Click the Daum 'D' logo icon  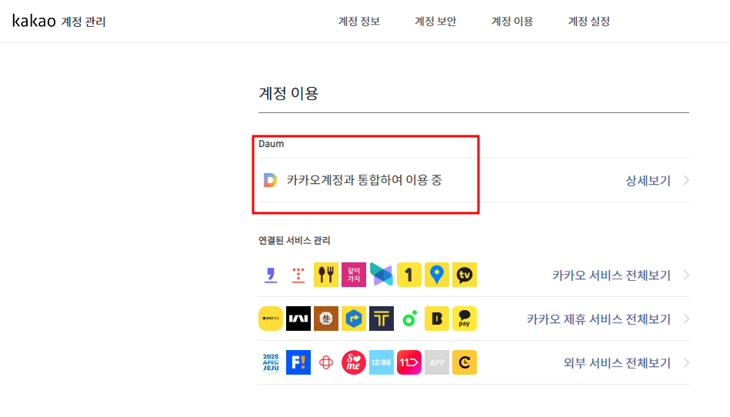(x=270, y=180)
